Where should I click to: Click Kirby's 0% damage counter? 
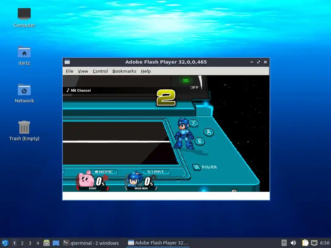point(100,181)
